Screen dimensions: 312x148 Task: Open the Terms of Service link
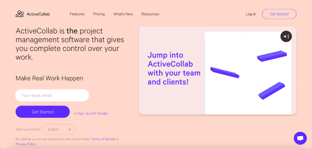pos(103,139)
